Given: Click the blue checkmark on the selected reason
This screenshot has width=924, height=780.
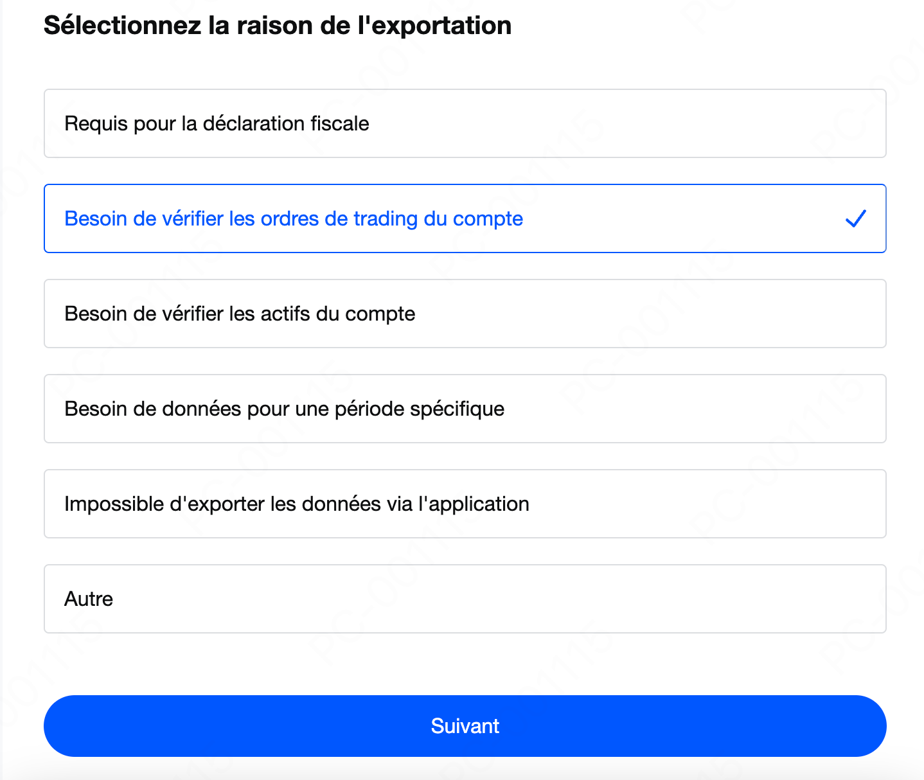Looking at the screenshot, I should (x=856, y=218).
